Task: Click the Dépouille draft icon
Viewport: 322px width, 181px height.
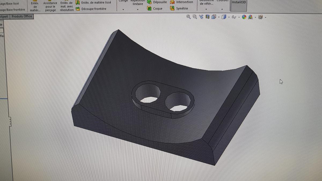Action: pyautogui.click(x=149, y=2)
